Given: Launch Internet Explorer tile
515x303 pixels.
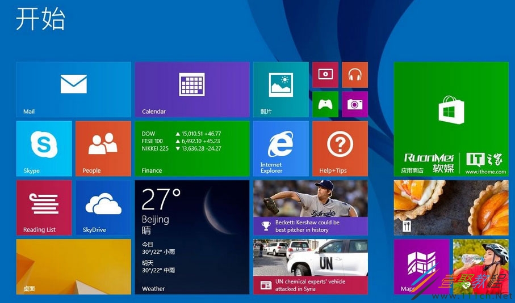Looking at the screenshot, I should coord(281,149).
